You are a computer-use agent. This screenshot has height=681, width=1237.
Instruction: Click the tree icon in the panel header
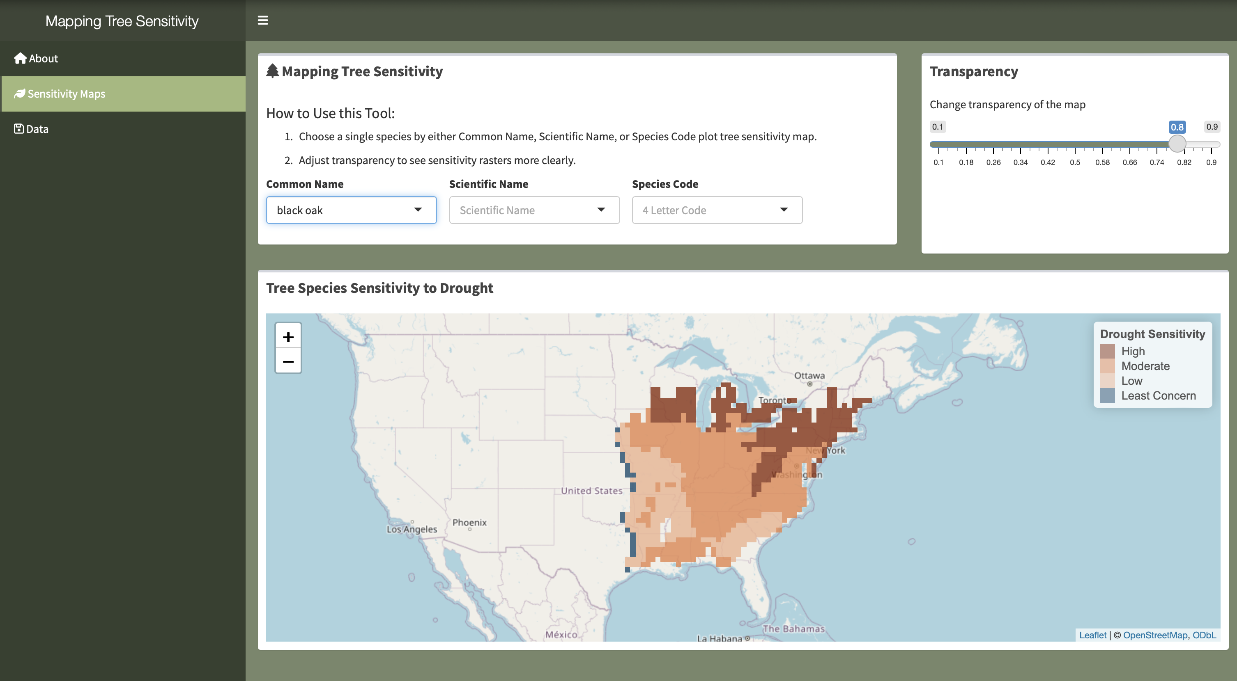(272, 71)
